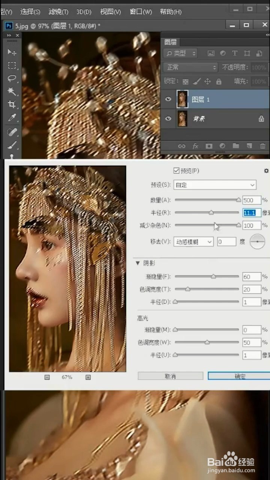Zoom in the preview with plus button
The width and height of the screenshot is (270, 480).
(88, 377)
